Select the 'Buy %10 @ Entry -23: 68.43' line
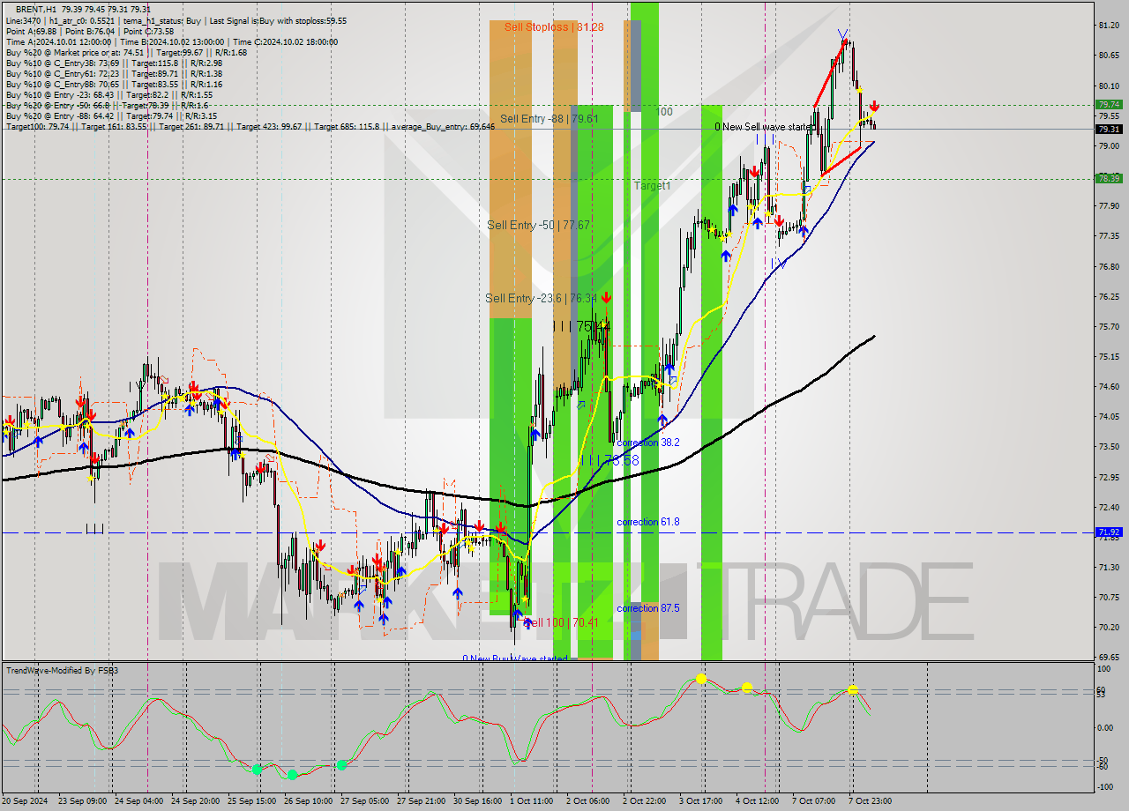This screenshot has width=1129, height=811. [x=108, y=94]
